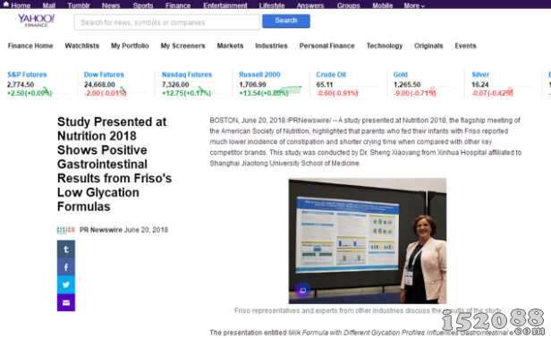This screenshot has height=338, width=551.
Task: Click the Russell 2000 value 1,706.99
Action: pos(252,85)
